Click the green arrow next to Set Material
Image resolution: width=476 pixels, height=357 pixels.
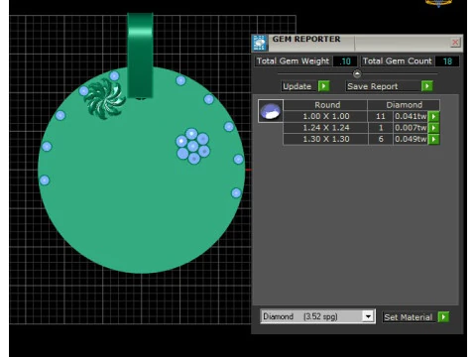[x=443, y=317]
